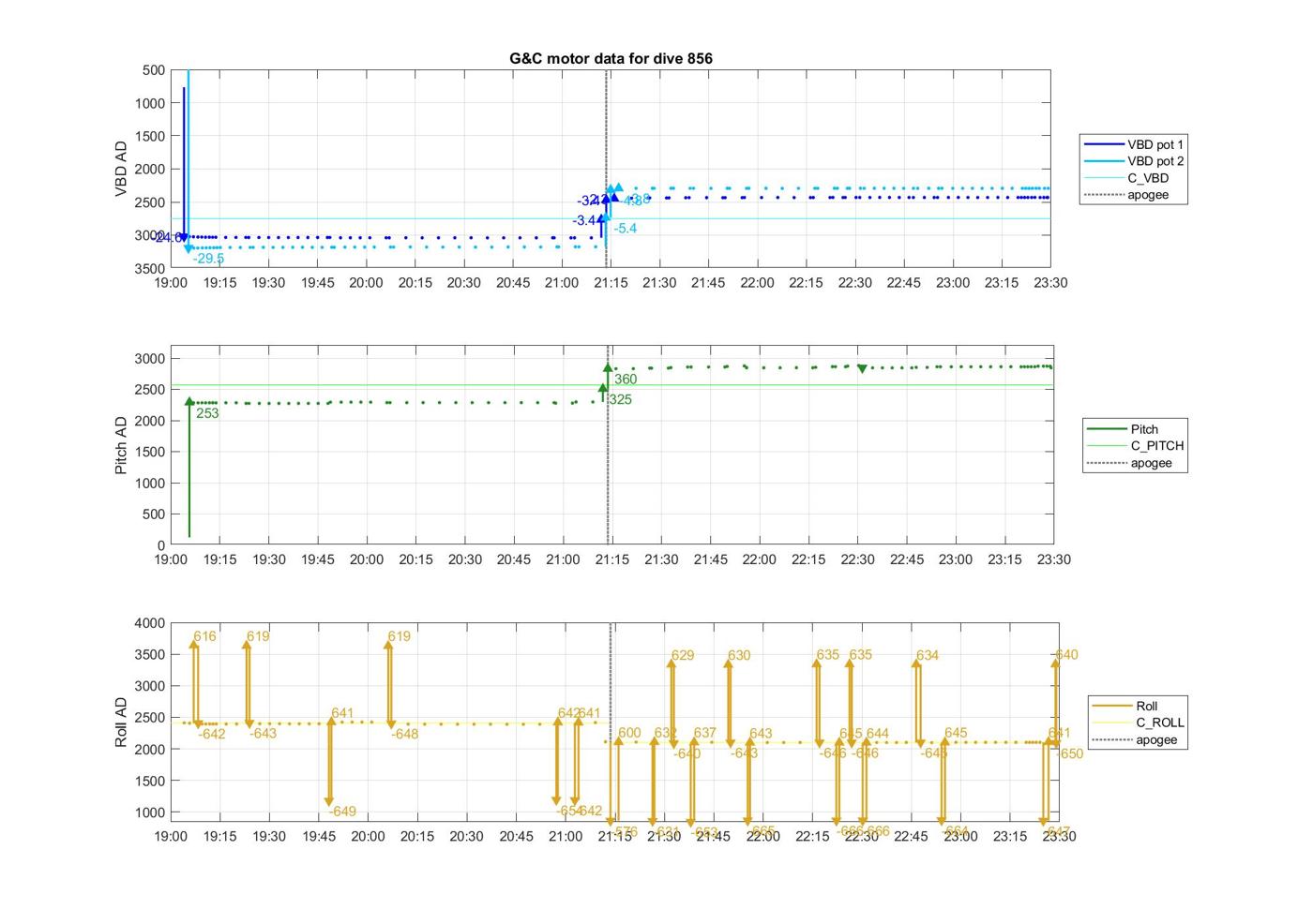The image size is (1313, 924).
Task: Click the C_ROLL legend entry
Action: (x=1139, y=723)
